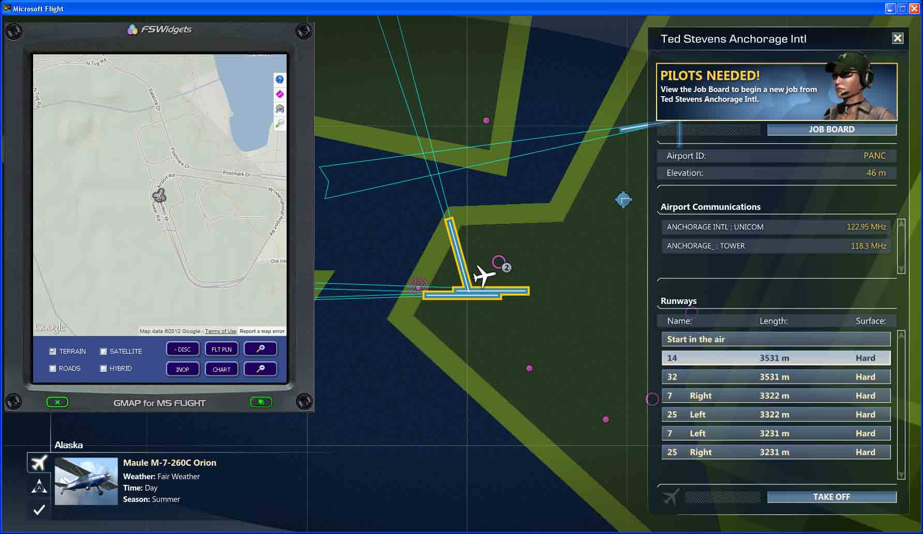Click the - DISC button

[x=183, y=349]
